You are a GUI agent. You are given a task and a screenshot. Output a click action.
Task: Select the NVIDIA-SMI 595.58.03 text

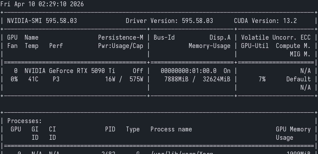point(42,21)
